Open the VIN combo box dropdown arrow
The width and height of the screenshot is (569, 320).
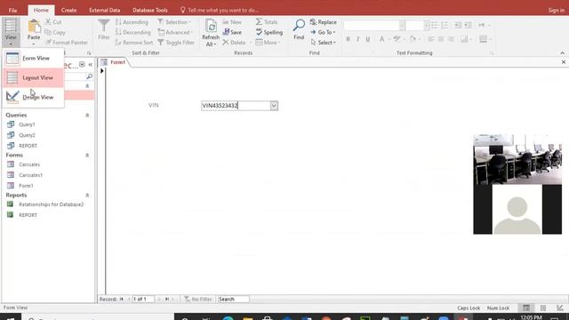pos(274,106)
